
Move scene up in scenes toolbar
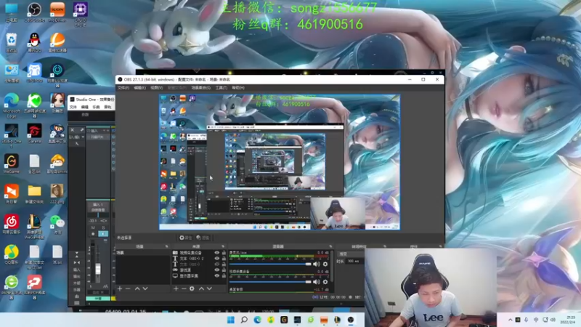(x=137, y=288)
